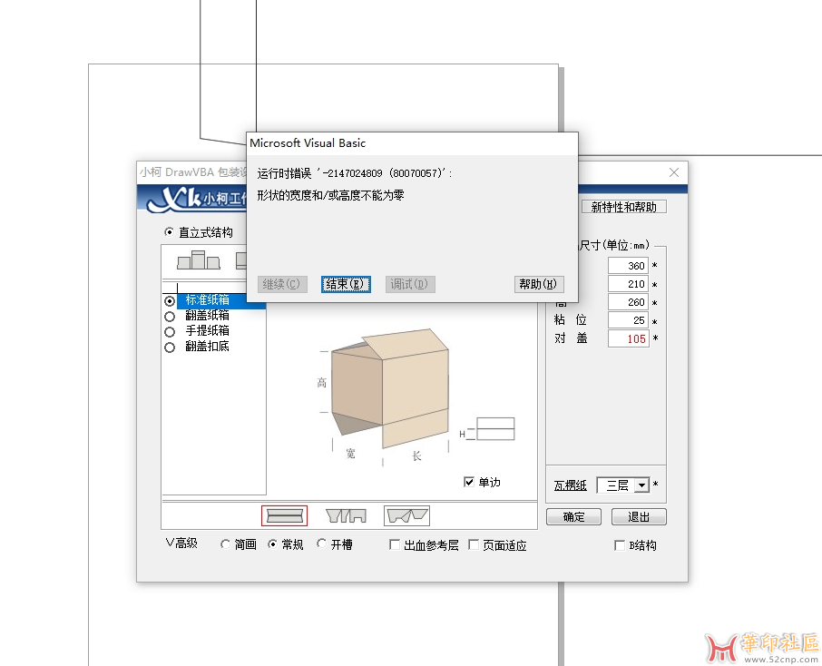The height and width of the screenshot is (666, 822).
Task: Select the upright boxes structure icon
Action: 198,260
